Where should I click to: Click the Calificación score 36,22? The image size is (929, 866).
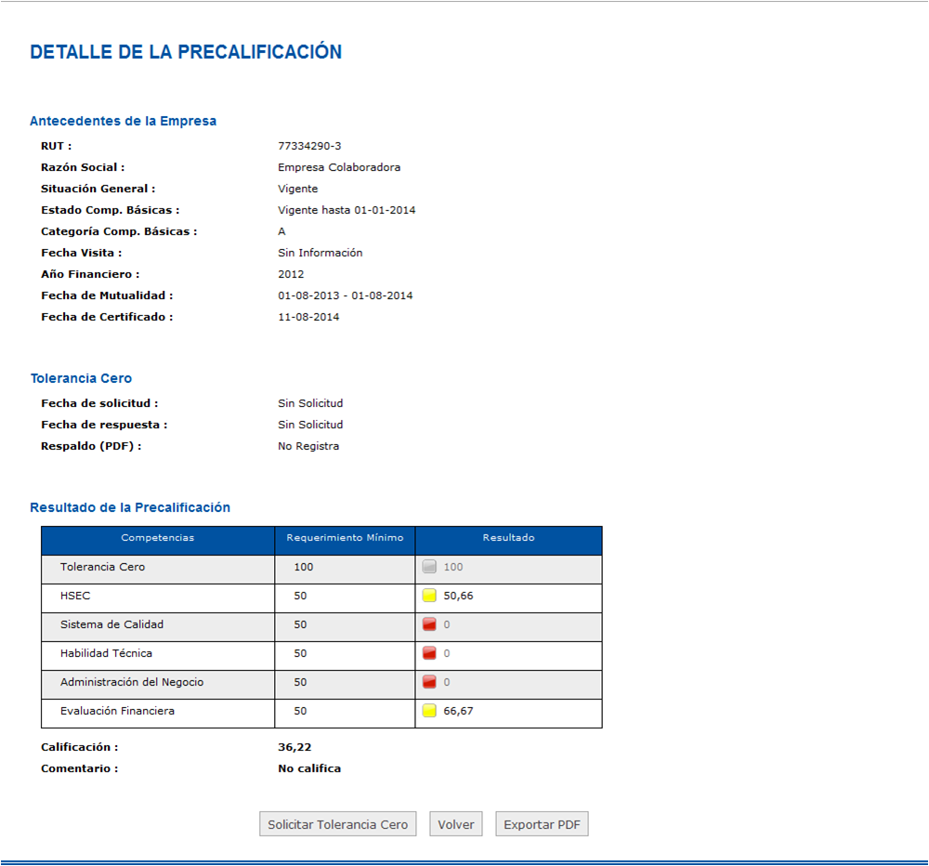click(294, 747)
